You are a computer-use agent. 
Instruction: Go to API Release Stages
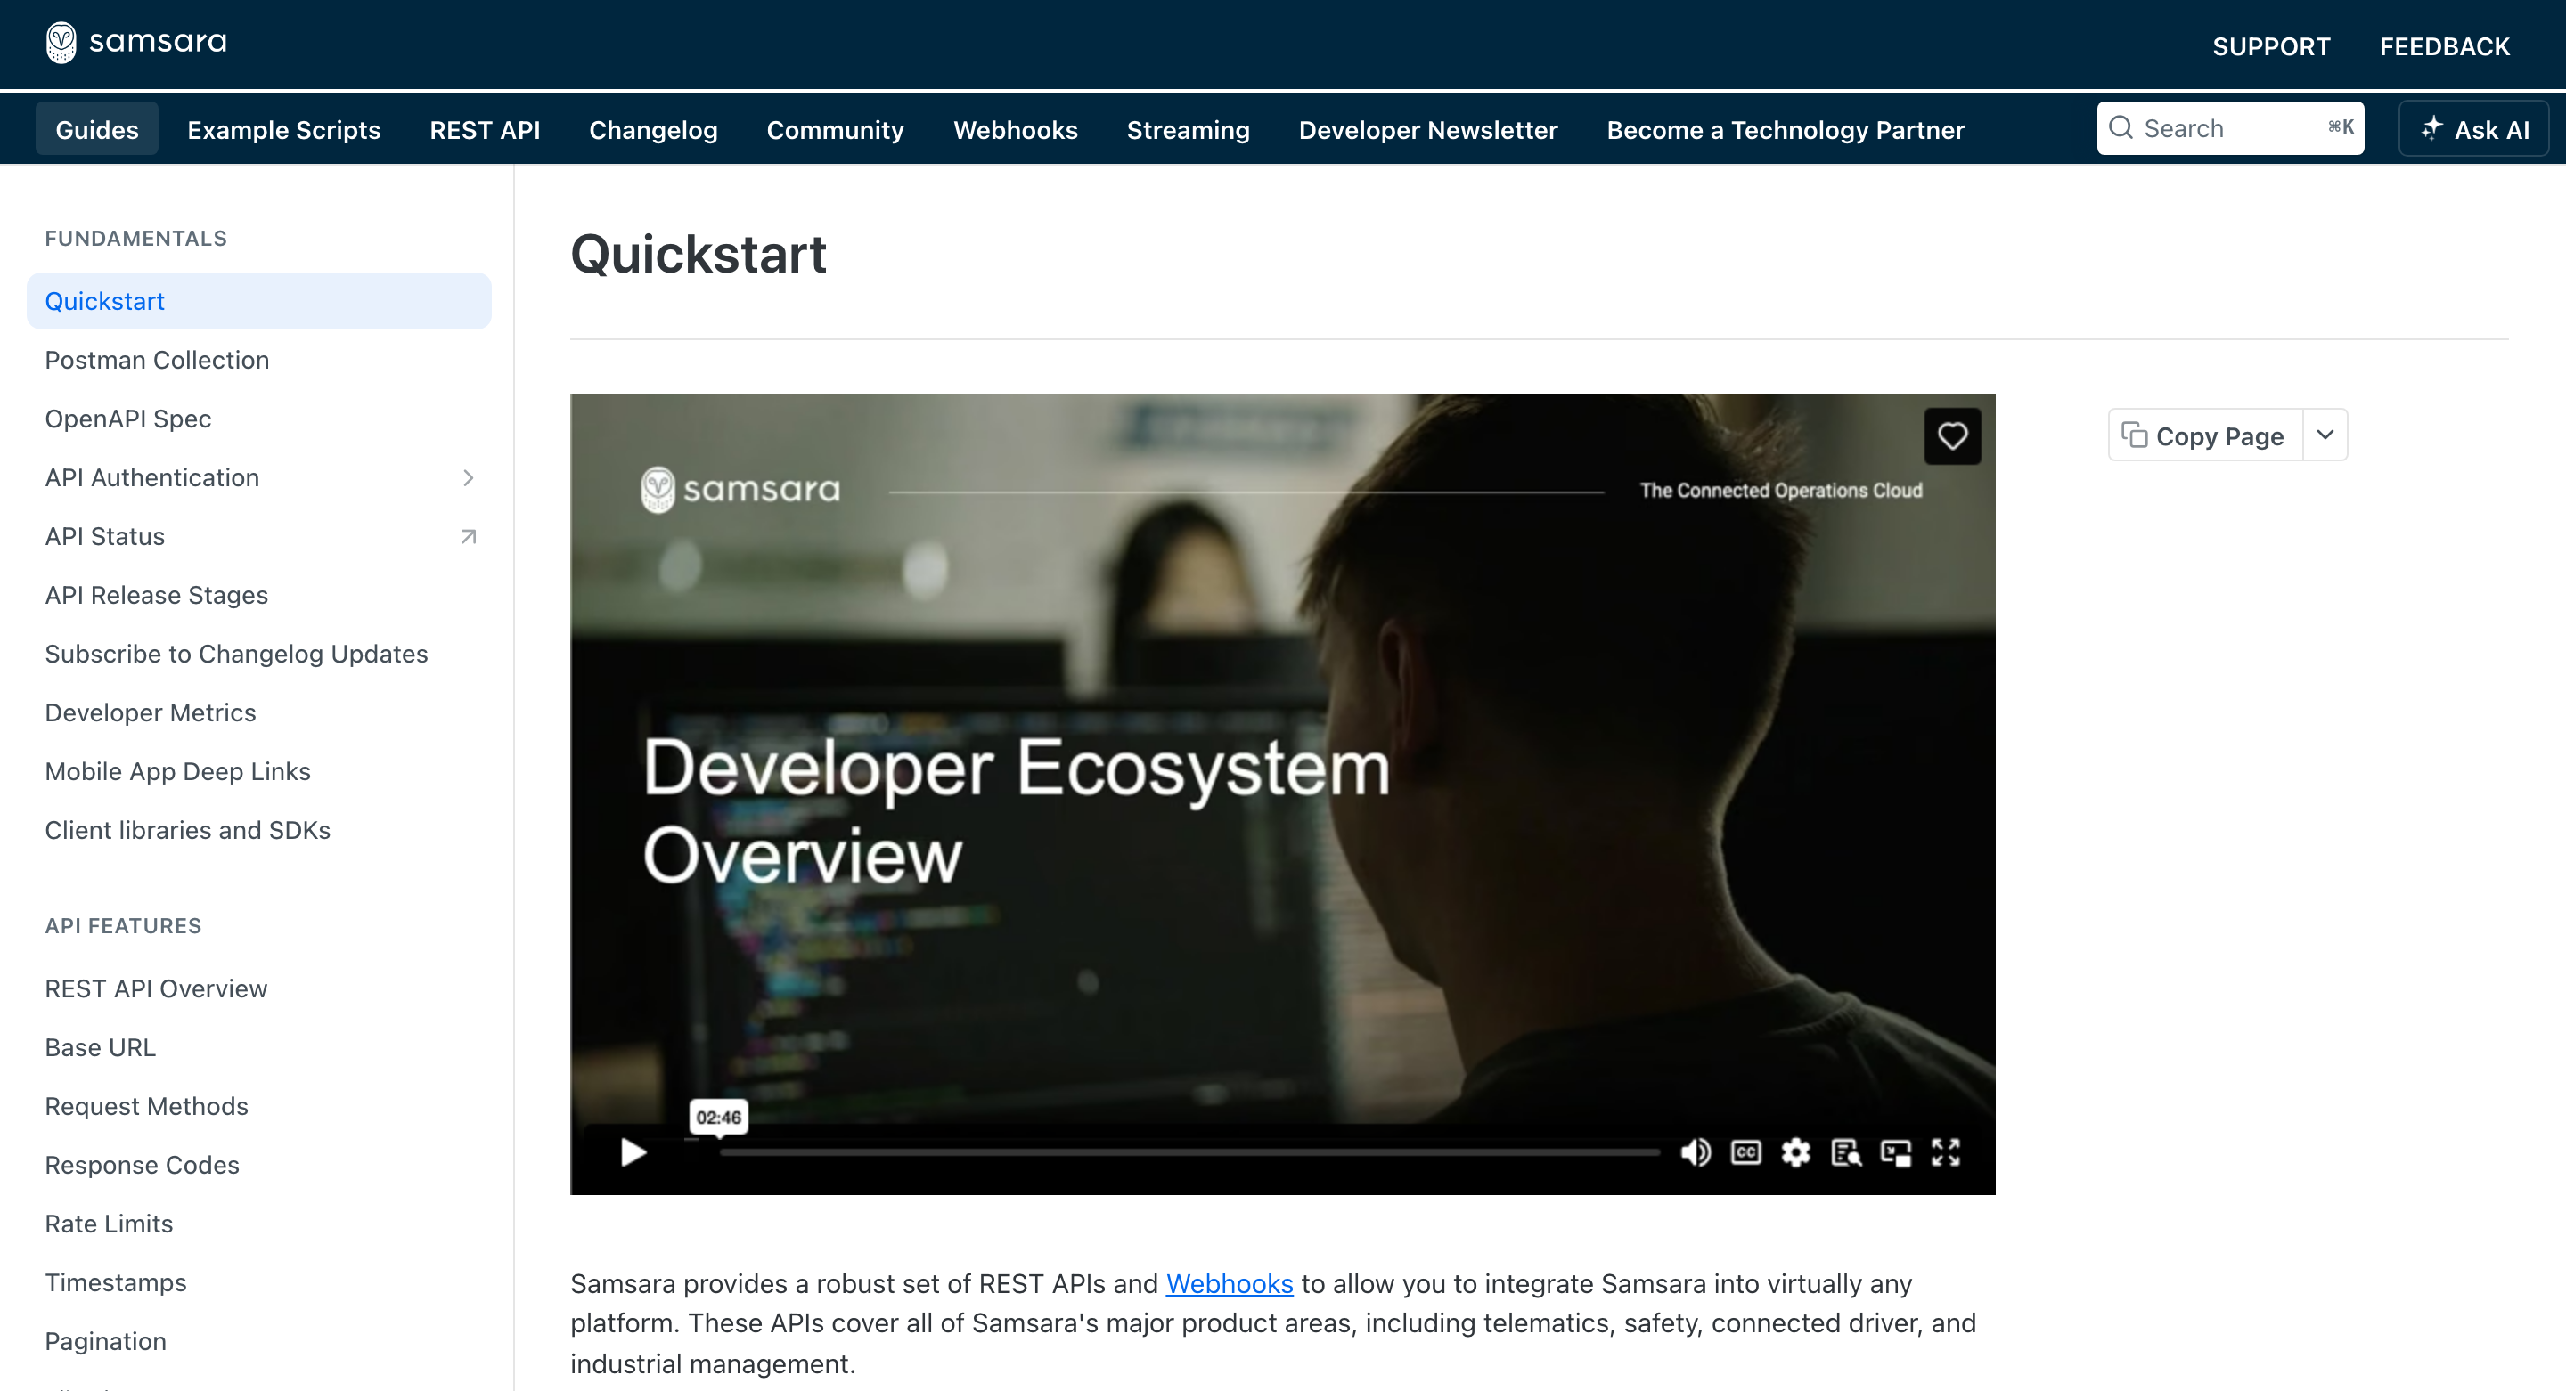[259, 596]
